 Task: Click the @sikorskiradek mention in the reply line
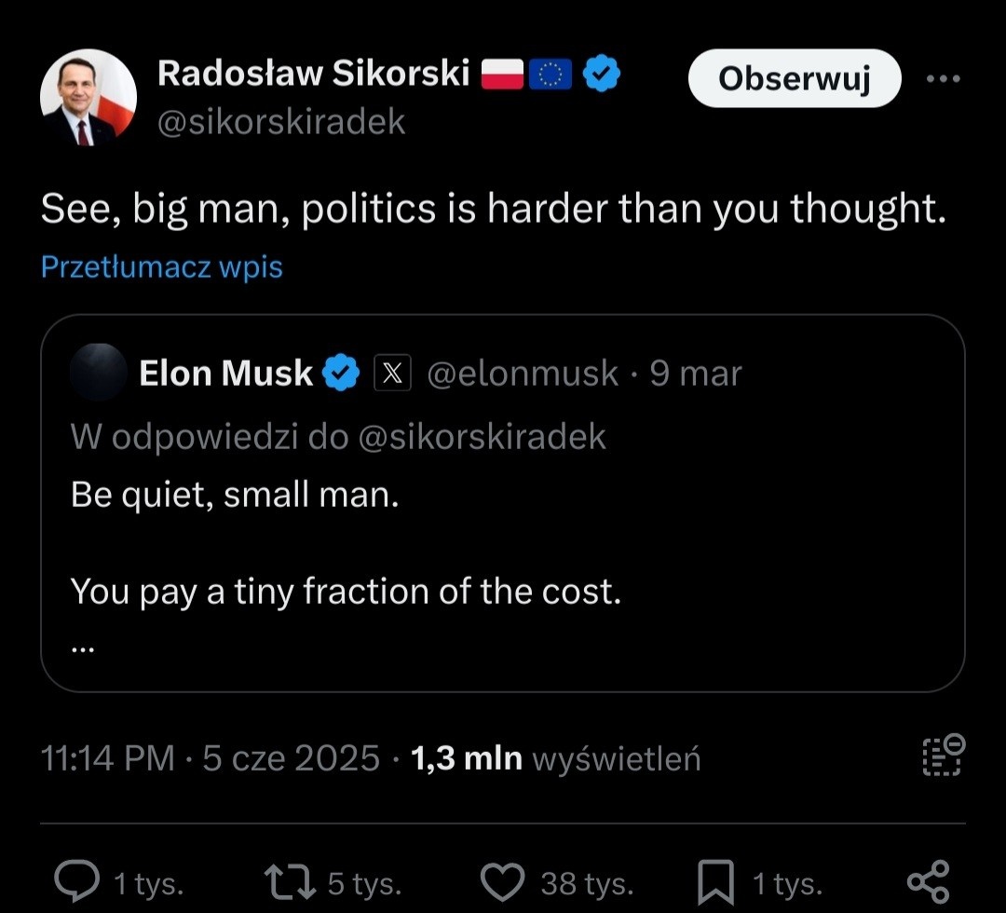click(482, 436)
